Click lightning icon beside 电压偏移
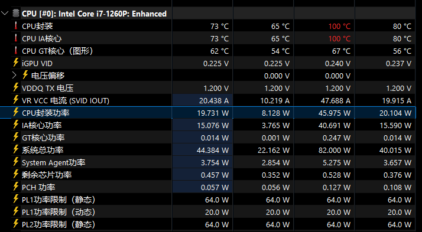Screen dimensions: 422x232 coord(25,75)
